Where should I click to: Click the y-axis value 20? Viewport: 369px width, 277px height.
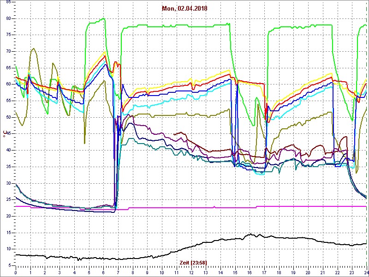[x=8, y=216]
